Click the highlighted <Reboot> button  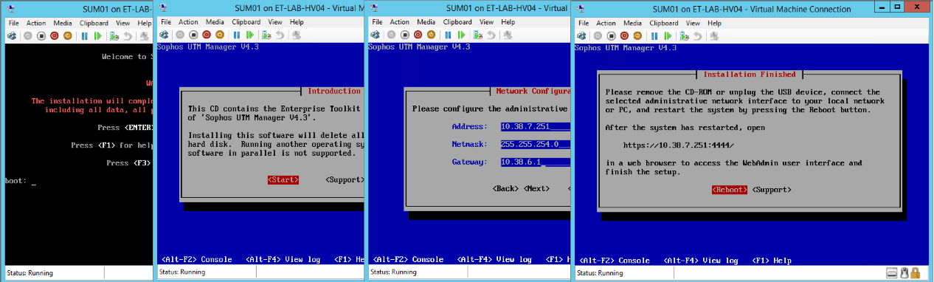tap(730, 190)
